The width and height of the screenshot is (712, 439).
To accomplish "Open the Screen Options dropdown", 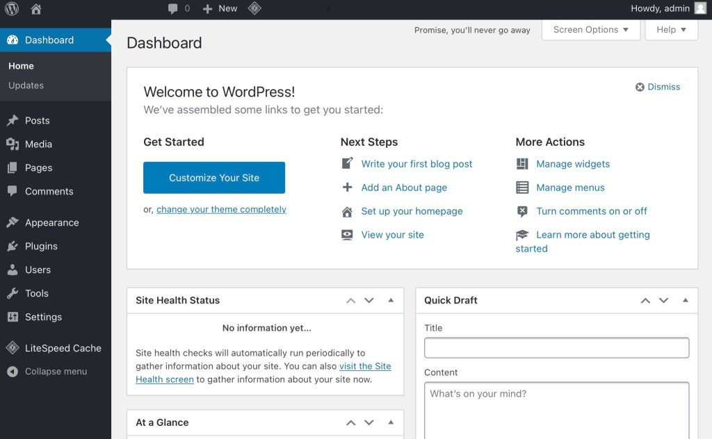I will click(590, 30).
